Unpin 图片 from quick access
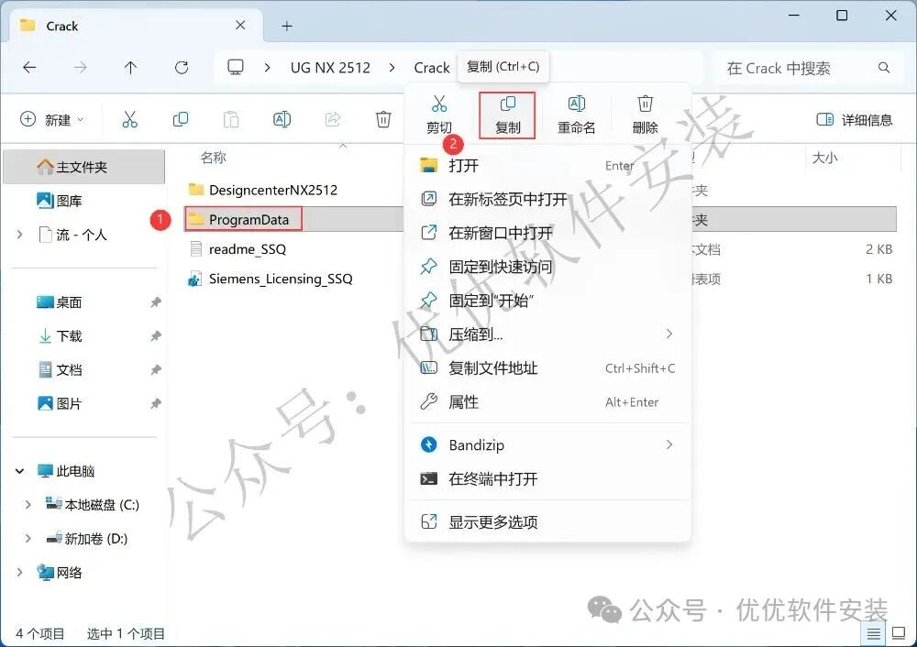This screenshot has height=647, width=917. 156,403
